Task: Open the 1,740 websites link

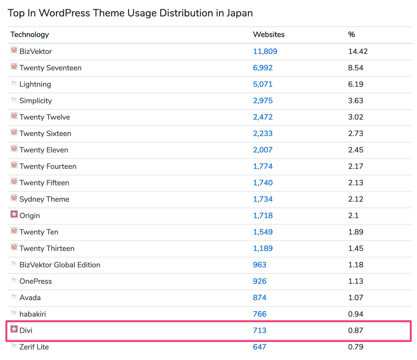Action: (263, 183)
